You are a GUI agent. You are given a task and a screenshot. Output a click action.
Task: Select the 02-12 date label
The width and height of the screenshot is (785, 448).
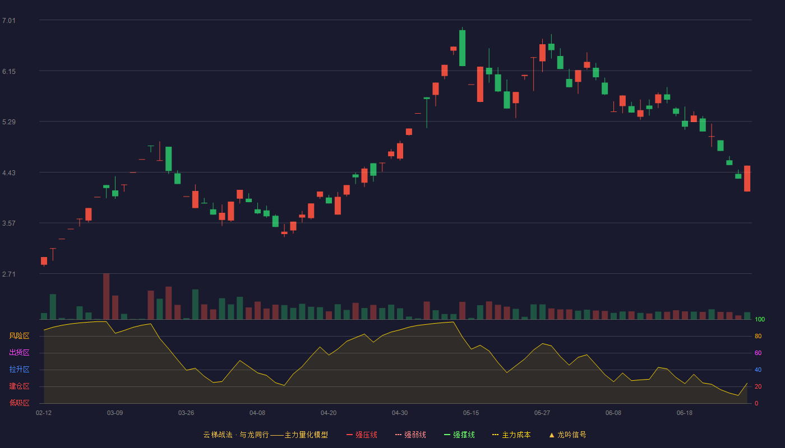(44, 413)
